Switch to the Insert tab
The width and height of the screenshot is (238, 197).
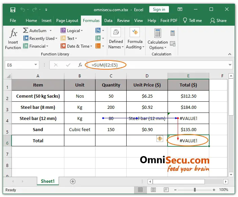pos(46,21)
